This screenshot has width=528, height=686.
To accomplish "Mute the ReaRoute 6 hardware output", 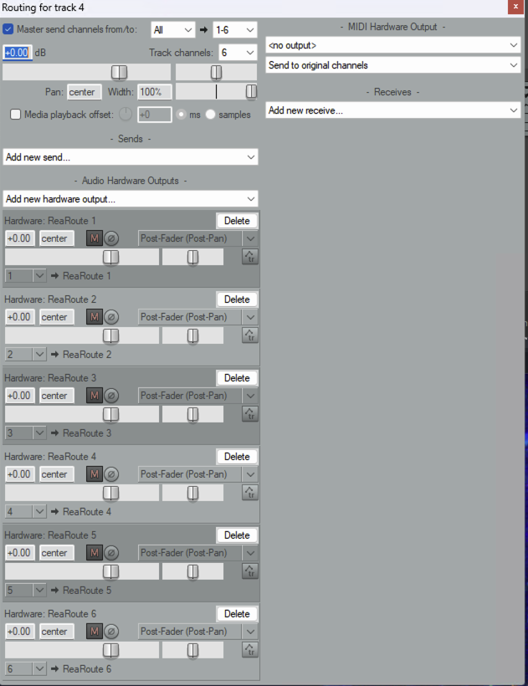I will coord(95,632).
